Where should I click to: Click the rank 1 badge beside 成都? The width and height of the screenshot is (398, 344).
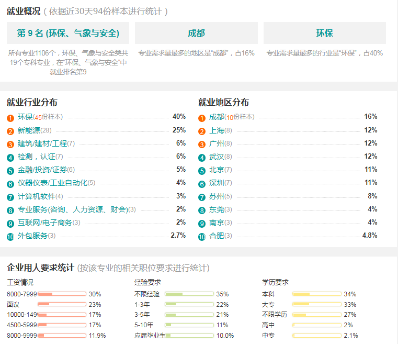click(202, 118)
